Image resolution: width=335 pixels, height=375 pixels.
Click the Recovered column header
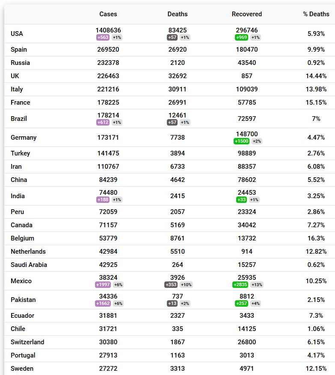pyautogui.click(x=246, y=14)
